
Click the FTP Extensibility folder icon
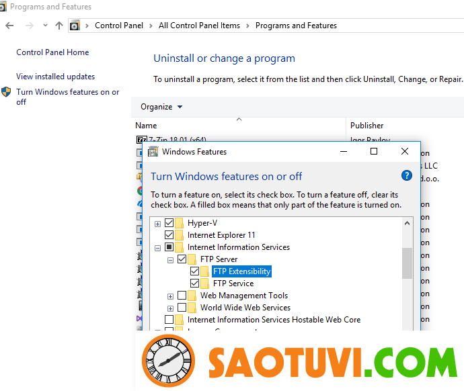pos(204,271)
